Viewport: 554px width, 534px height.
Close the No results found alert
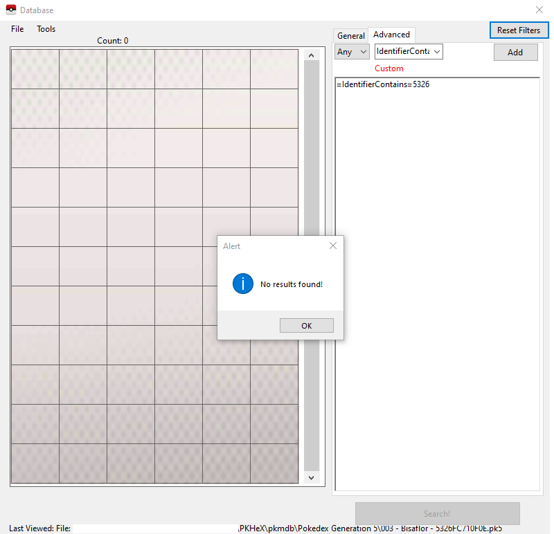point(332,246)
